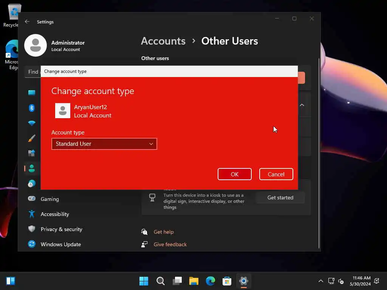Image resolution: width=387 pixels, height=290 pixels.
Task: Click the Give feedback person icon
Action: click(x=144, y=244)
